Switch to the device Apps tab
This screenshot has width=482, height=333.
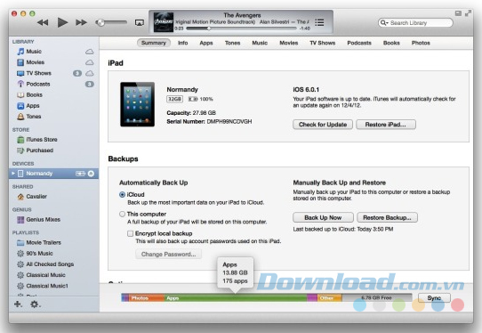point(206,43)
